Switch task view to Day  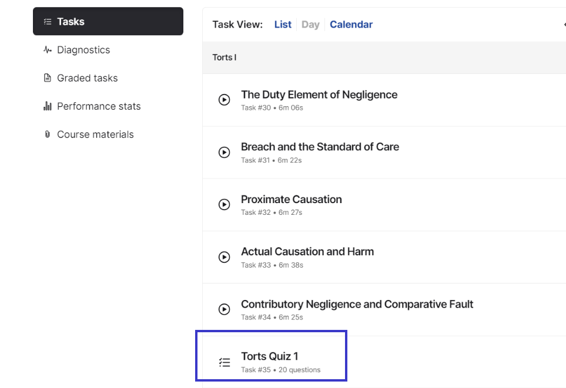(310, 25)
